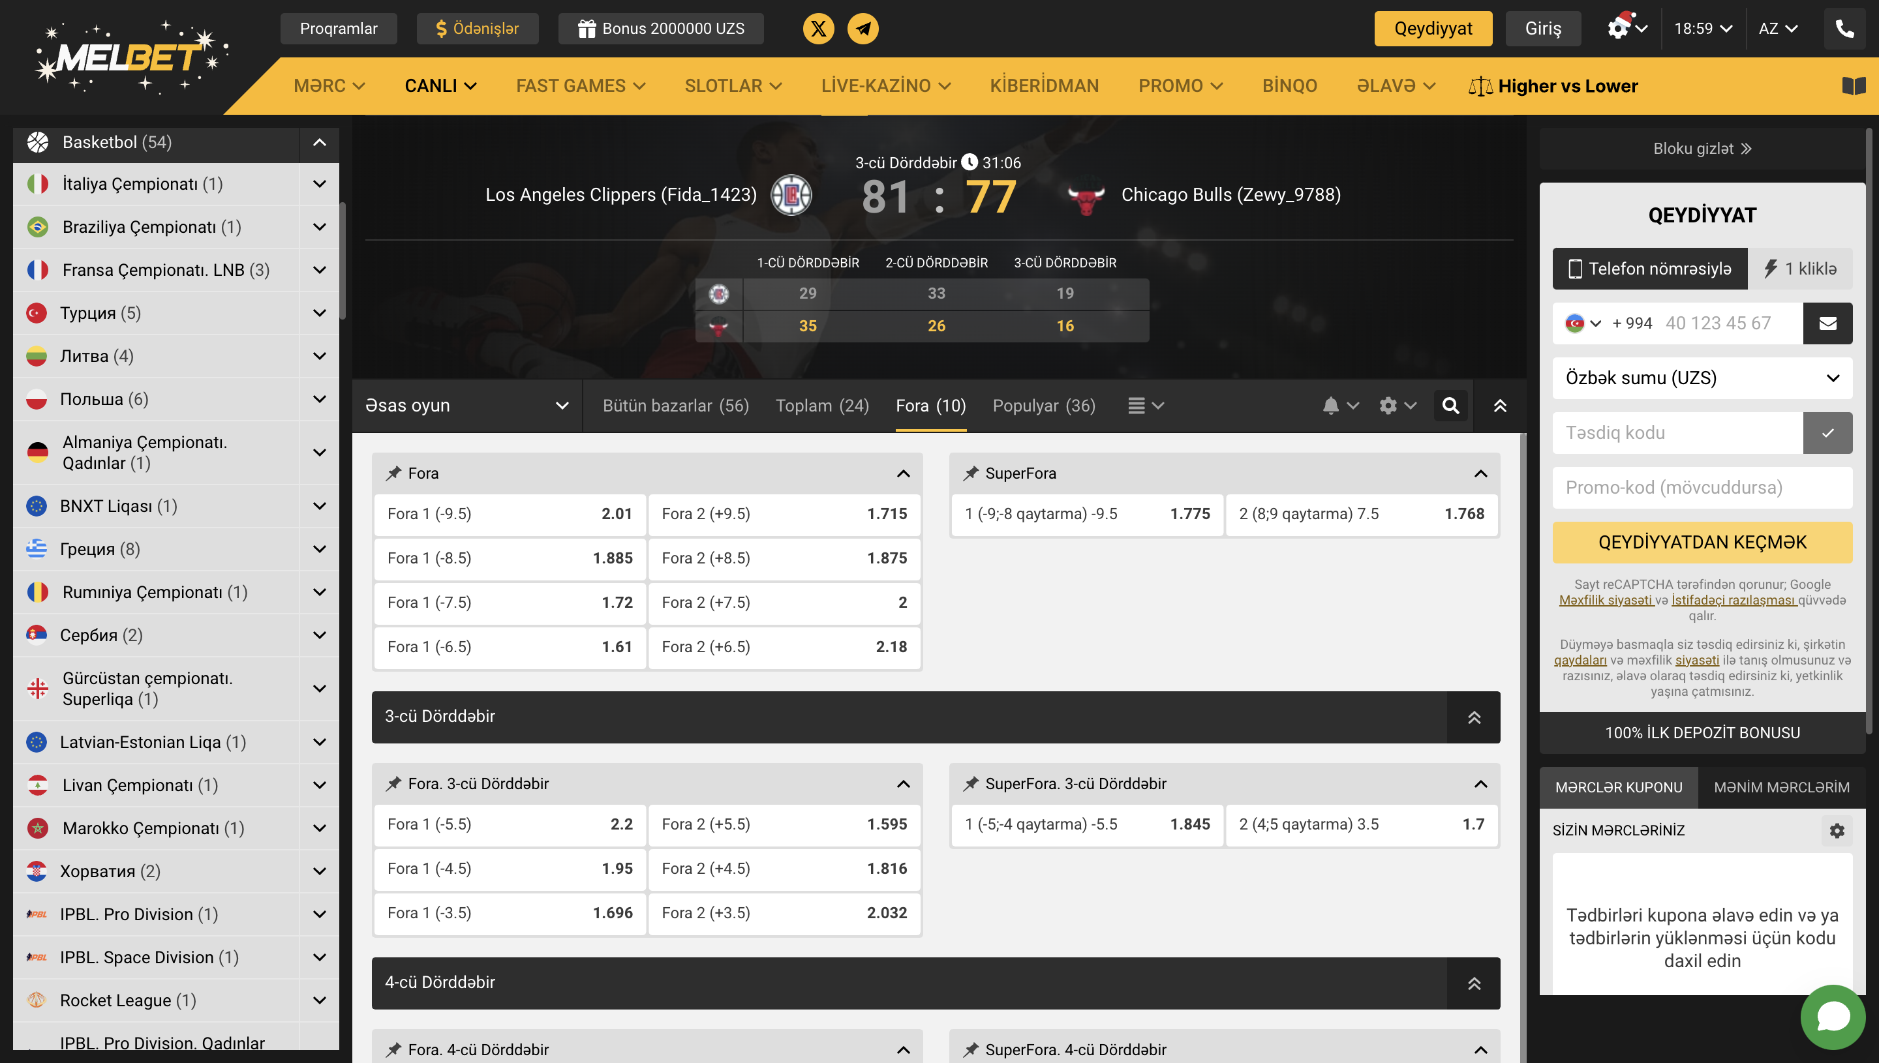
Task: Click the yellow Qeydiyyat button
Action: coord(1432,29)
